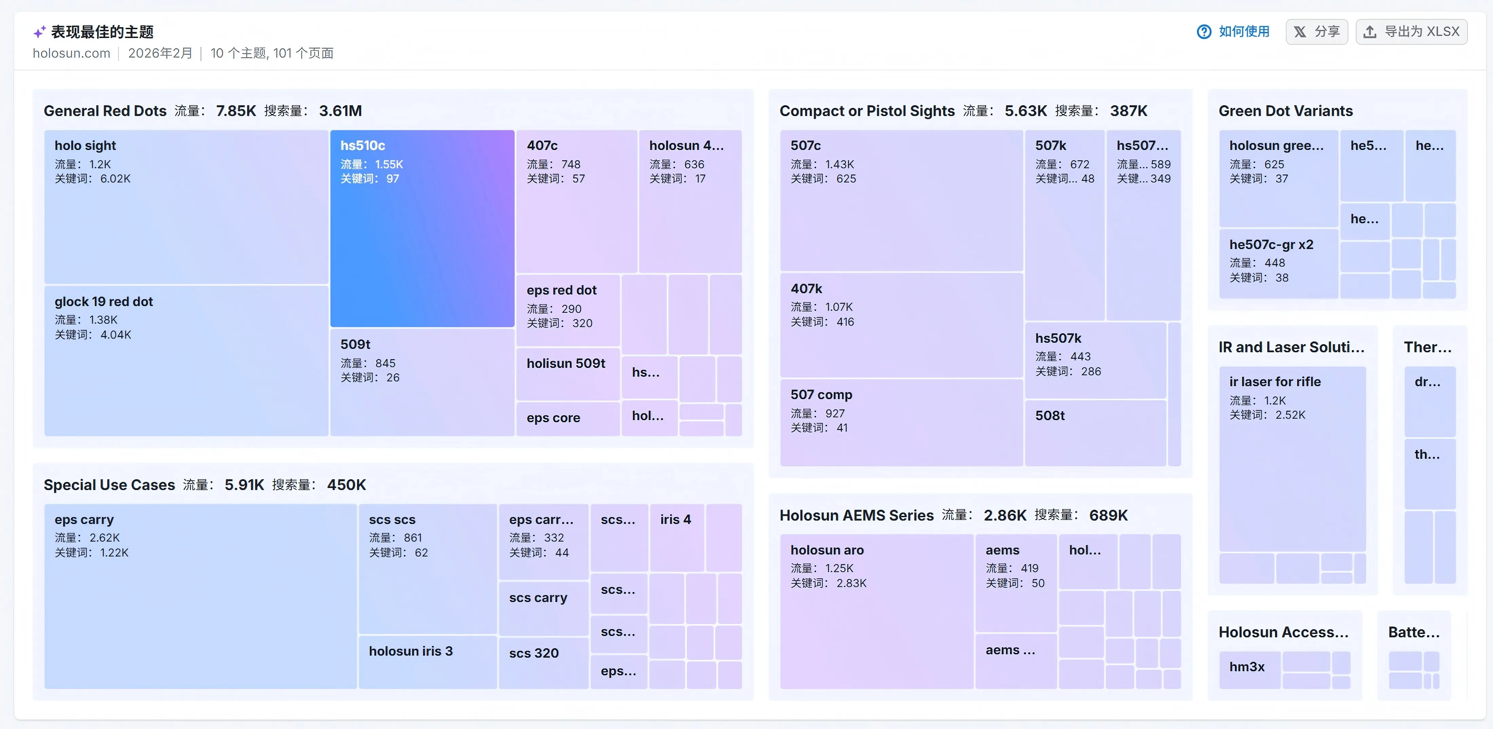Click the 509t topic tile
This screenshot has width=1493, height=729.
(x=422, y=382)
